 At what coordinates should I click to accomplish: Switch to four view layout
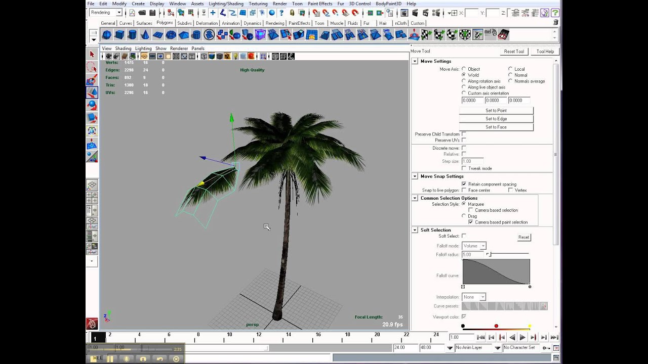point(92,198)
